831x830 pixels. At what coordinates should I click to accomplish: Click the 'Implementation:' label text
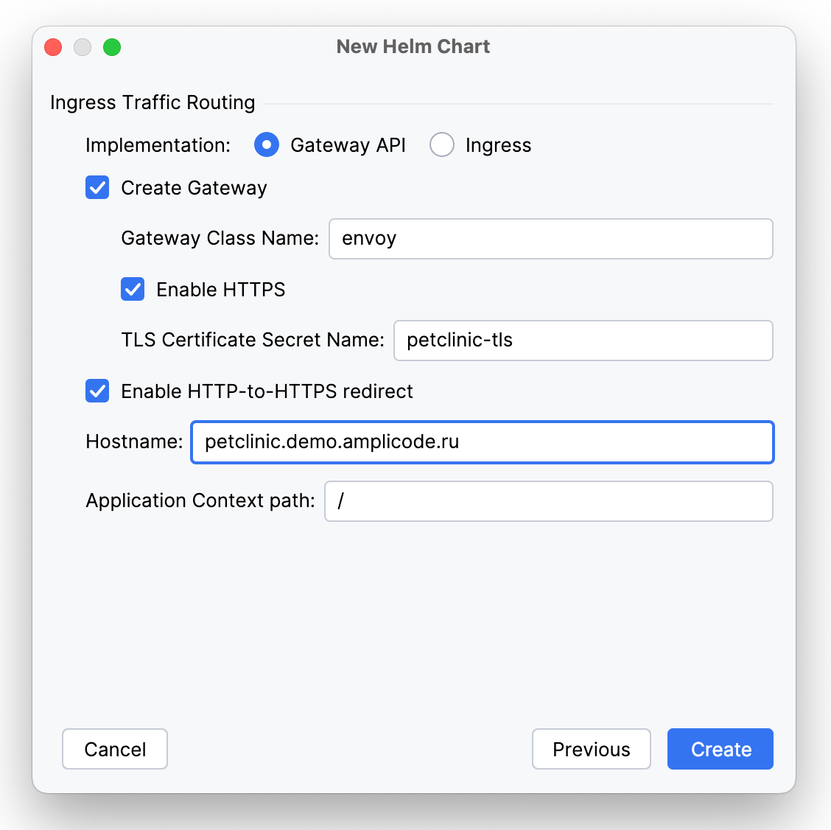click(x=158, y=145)
